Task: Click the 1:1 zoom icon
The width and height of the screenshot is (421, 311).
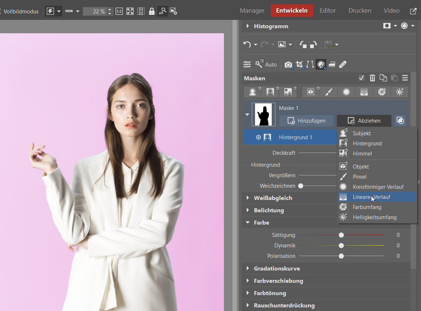Action: (x=119, y=11)
